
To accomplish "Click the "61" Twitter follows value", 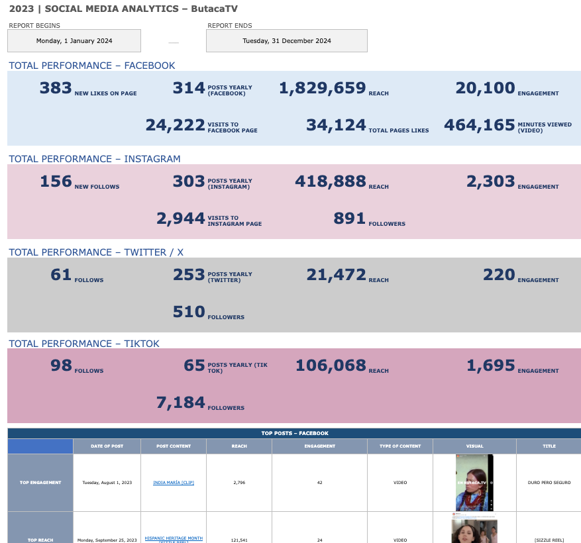I will click(61, 275).
